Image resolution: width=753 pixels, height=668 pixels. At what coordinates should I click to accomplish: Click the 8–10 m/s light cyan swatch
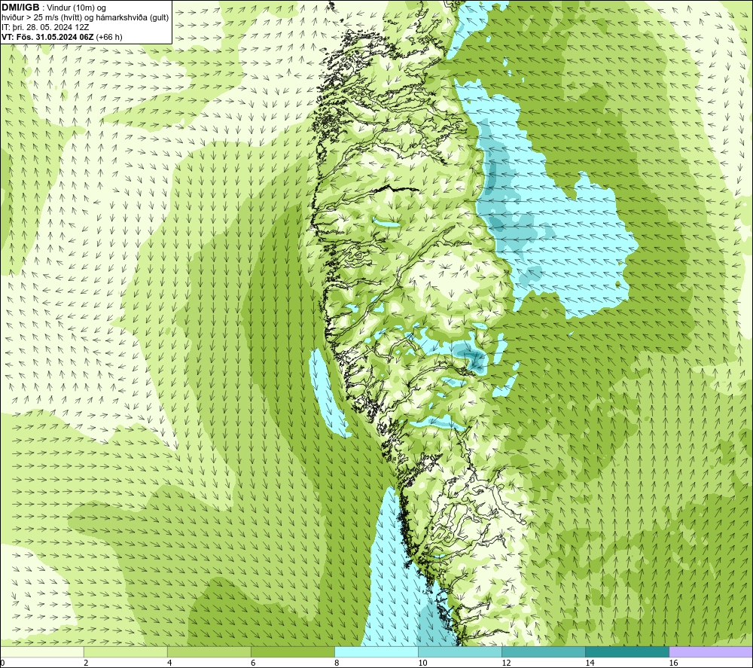tap(376, 652)
